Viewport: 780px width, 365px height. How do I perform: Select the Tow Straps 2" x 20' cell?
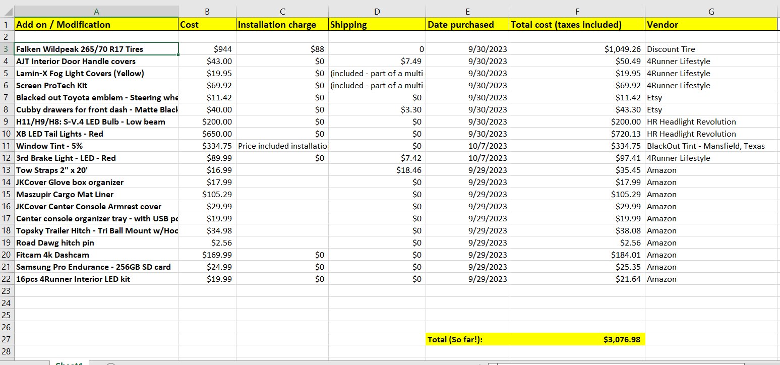[96, 170]
